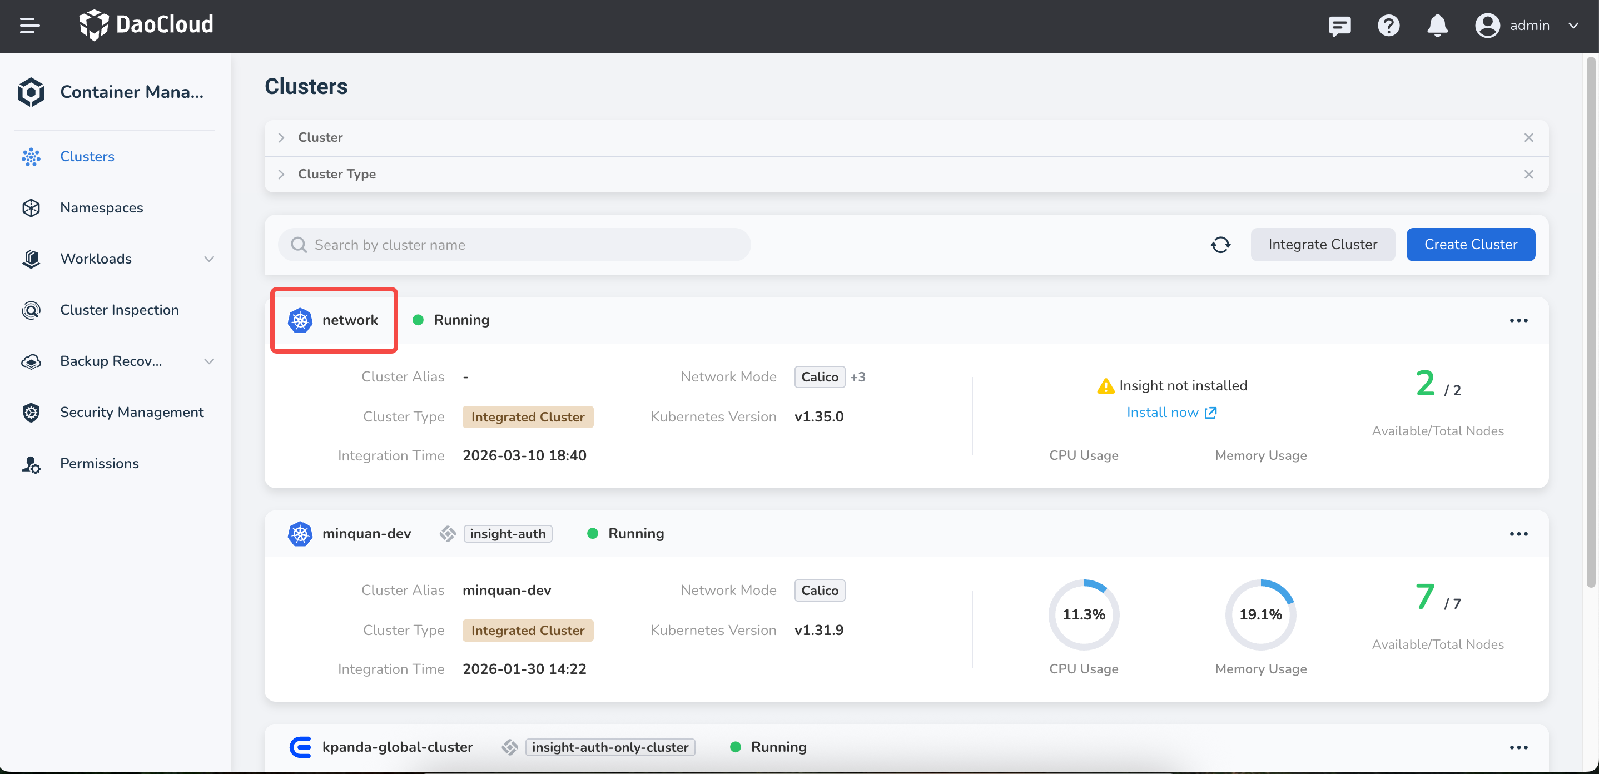Expand the Cluster filter row
The height and width of the screenshot is (774, 1599).
click(282, 137)
